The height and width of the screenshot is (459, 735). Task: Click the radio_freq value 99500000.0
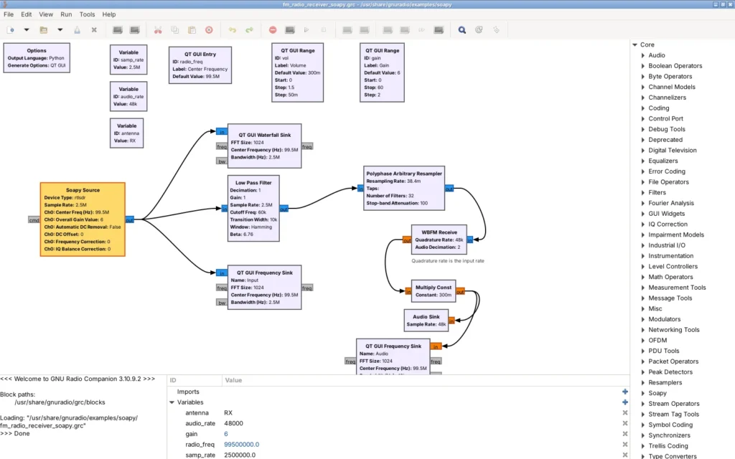[x=241, y=445]
